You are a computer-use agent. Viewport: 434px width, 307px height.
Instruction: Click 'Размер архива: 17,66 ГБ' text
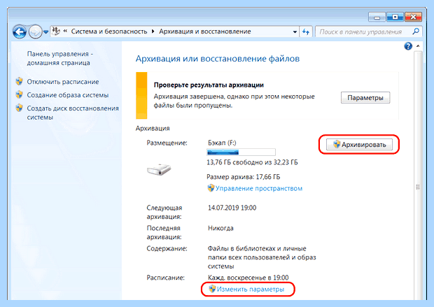click(x=244, y=177)
